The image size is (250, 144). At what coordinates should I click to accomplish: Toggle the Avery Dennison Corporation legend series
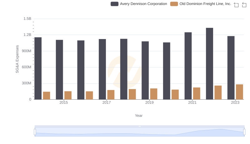[139, 4]
